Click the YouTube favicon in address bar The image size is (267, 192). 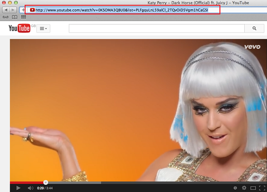pos(32,10)
